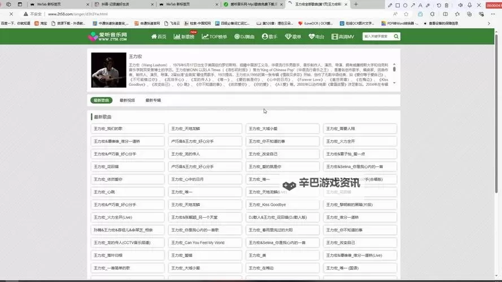Open song 王力宏_春雨里洗过的太阳

[x=282, y=230]
